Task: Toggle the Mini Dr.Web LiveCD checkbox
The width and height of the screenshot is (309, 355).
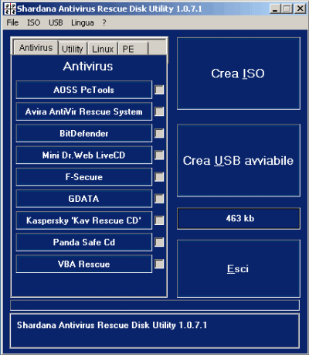Action: click(159, 155)
